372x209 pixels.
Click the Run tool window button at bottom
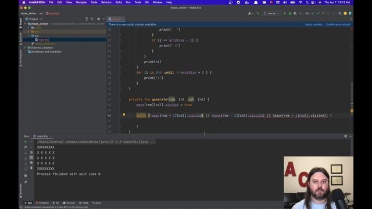point(28,203)
